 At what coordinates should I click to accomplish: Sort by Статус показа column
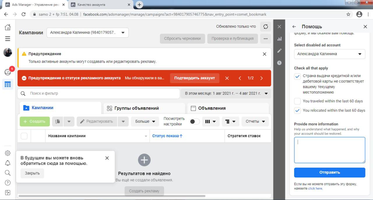click(x=168, y=136)
